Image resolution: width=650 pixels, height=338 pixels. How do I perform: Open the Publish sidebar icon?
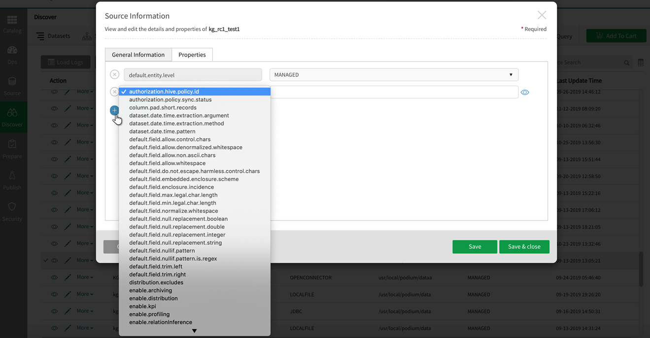(12, 180)
